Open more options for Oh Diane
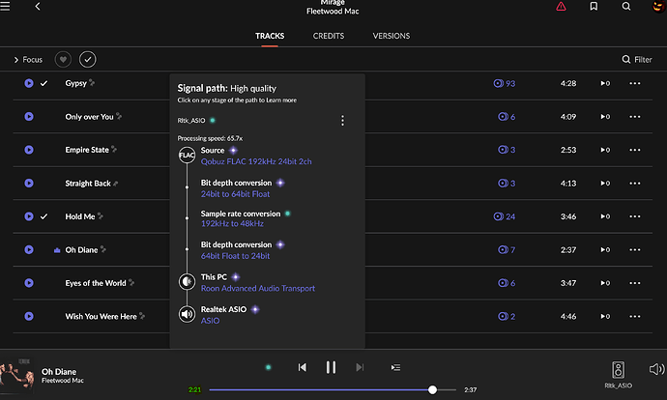 coord(635,249)
